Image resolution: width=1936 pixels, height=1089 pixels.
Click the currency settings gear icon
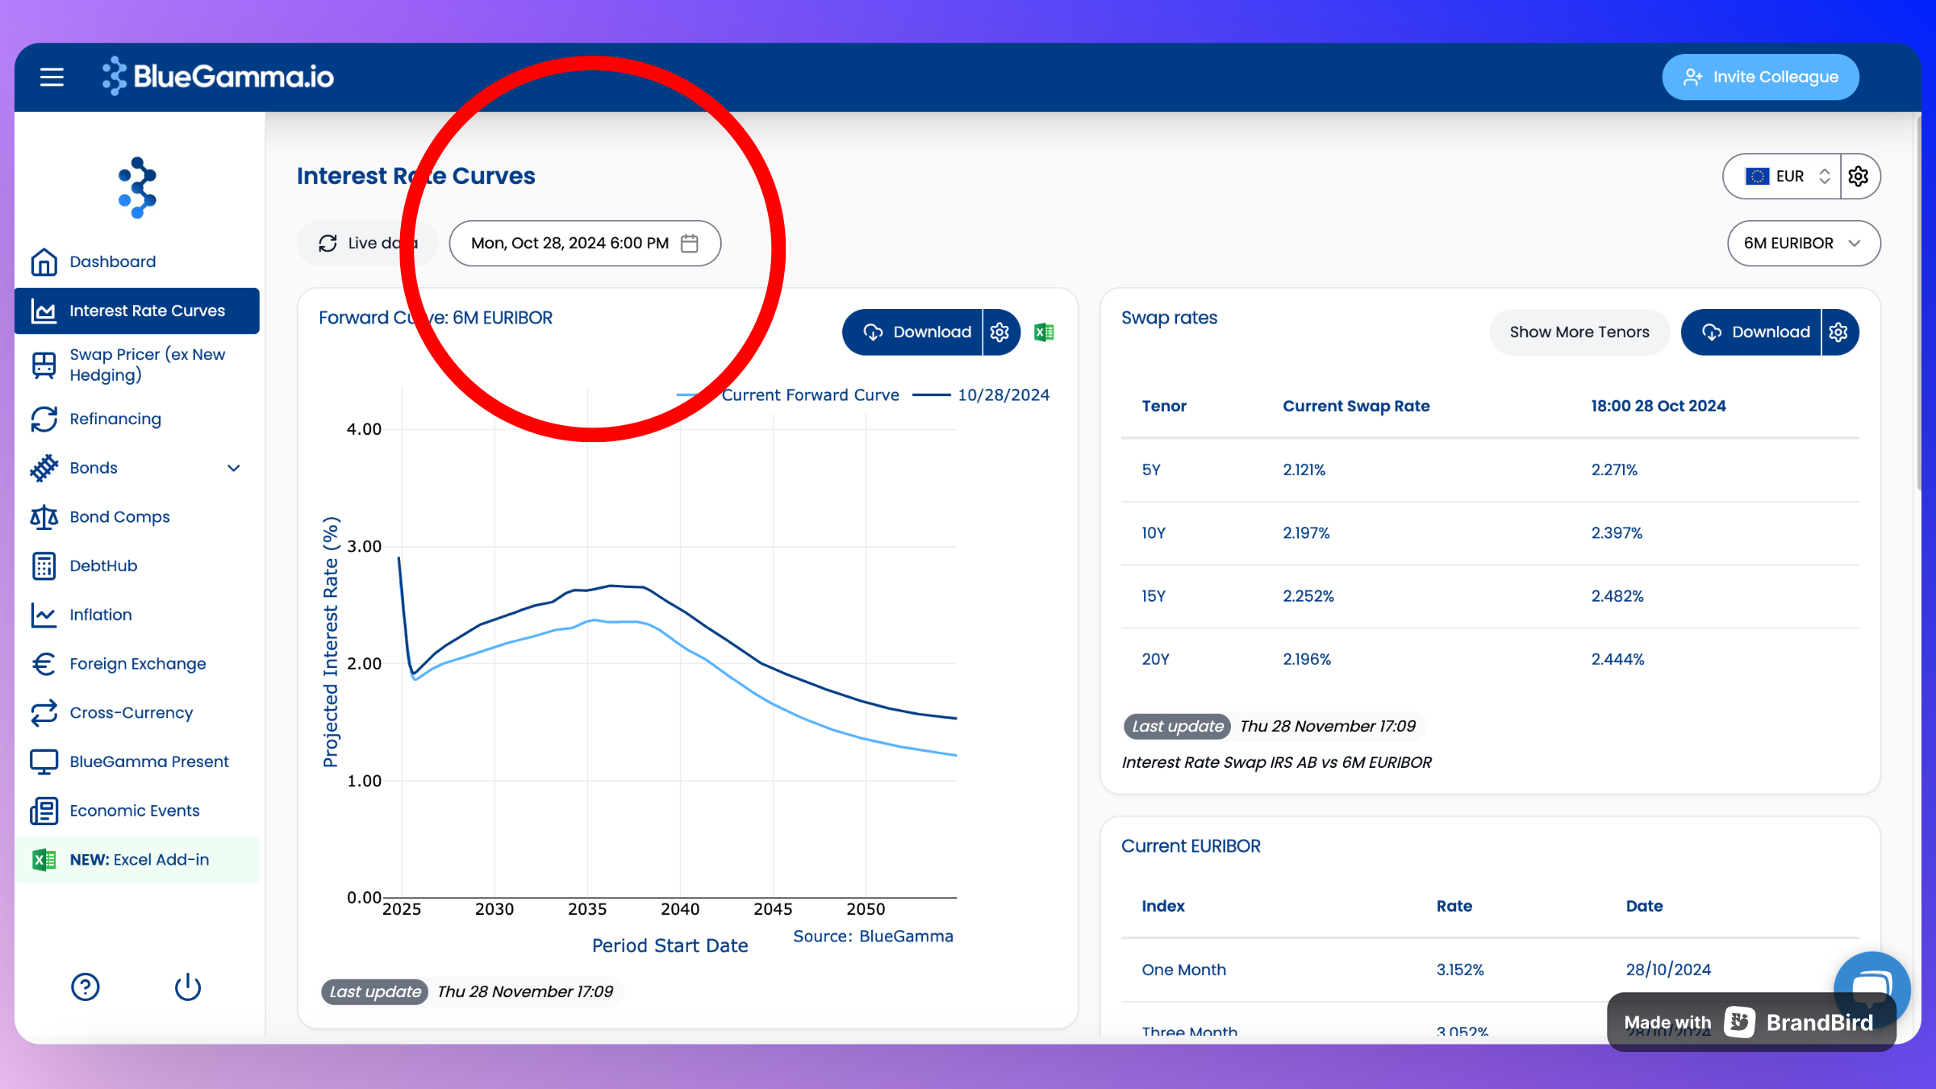(1859, 176)
